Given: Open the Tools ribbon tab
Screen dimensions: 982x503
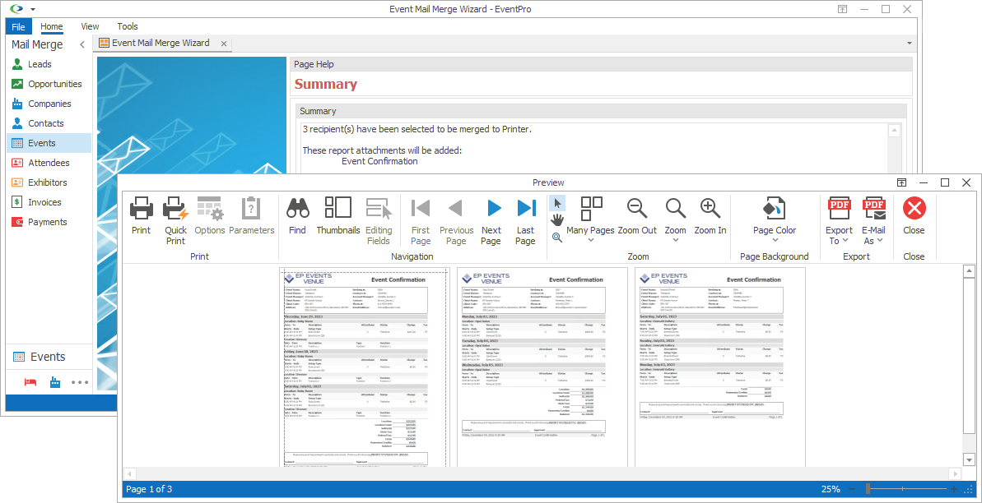Looking at the screenshot, I should tap(128, 26).
